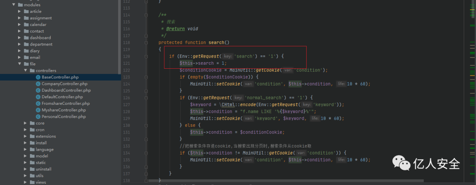Viewport: 476px width, 185px height.
Task: Click the folder icon of article
Action: pos(26,11)
